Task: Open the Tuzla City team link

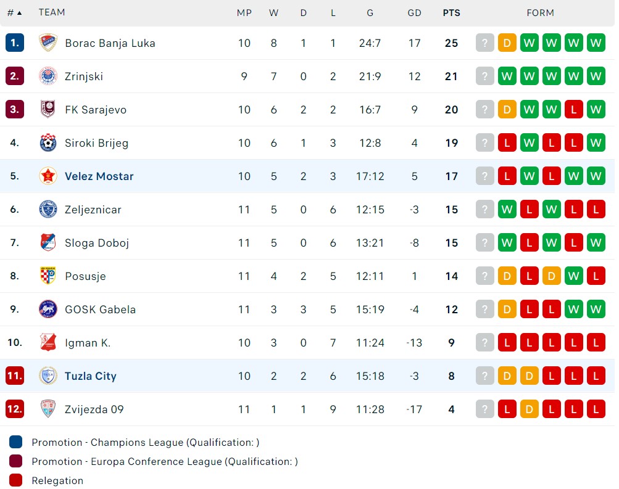Action: 90,376
